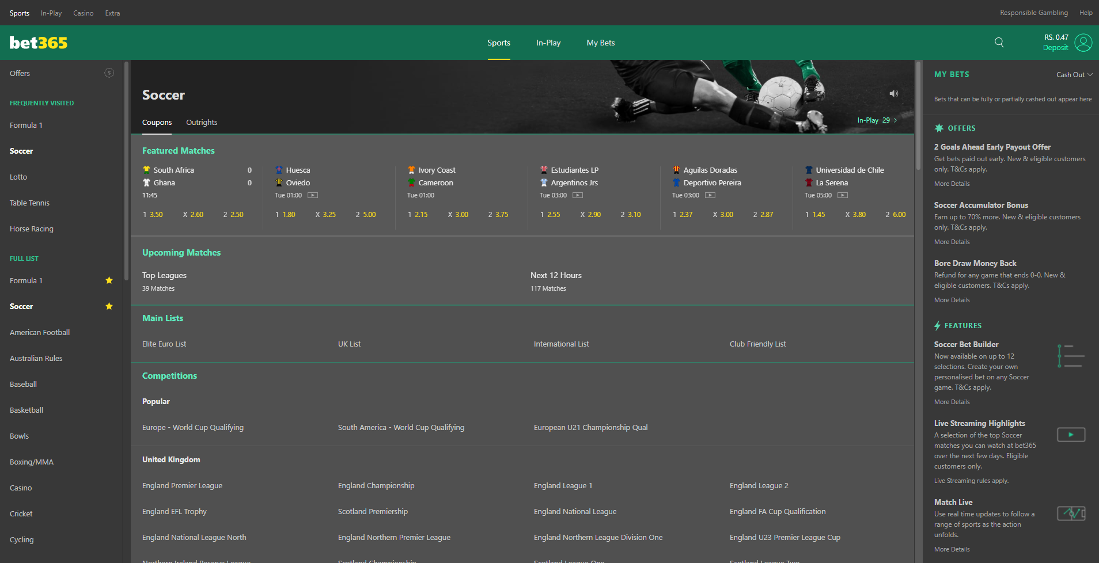Select draw odds 3.00 for Ivory Coast match

pyautogui.click(x=458, y=214)
